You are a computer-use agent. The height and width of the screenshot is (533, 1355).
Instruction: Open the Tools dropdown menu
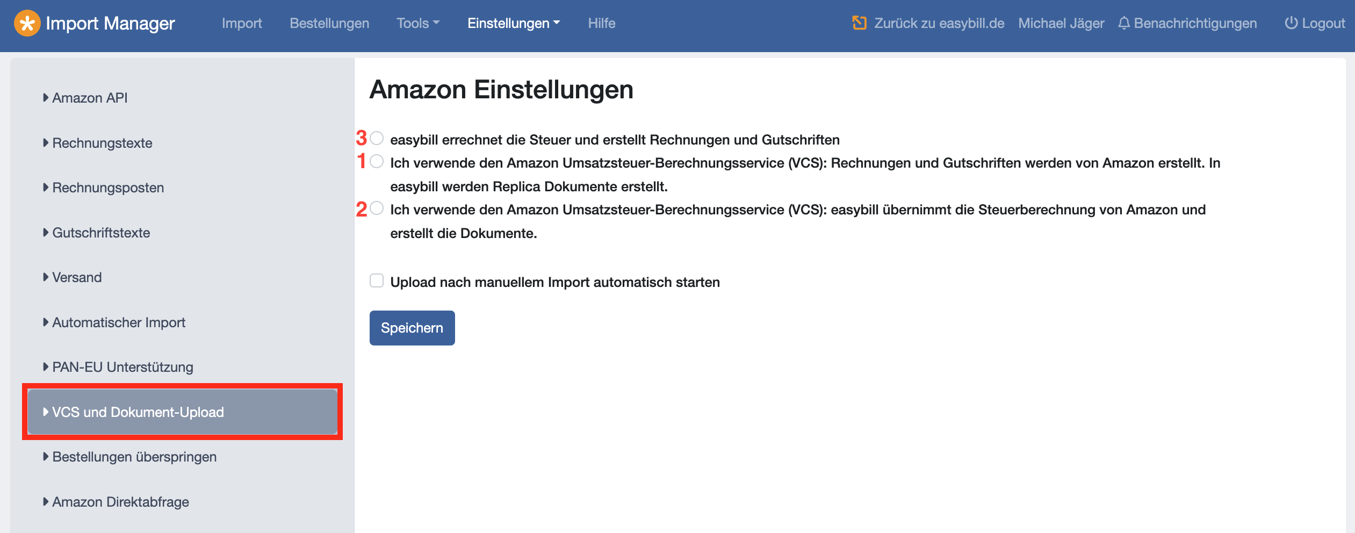click(x=418, y=23)
